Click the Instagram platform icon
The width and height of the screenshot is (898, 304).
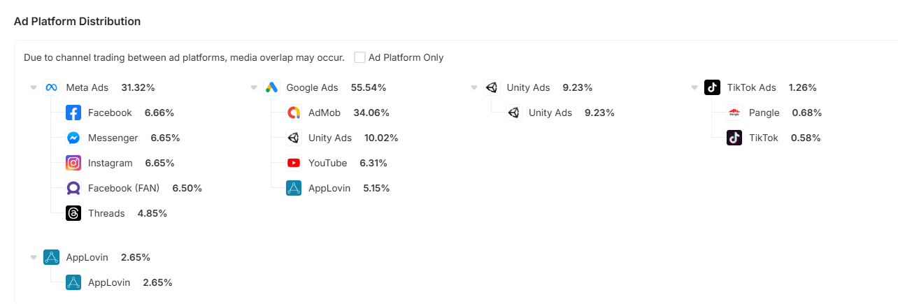(x=73, y=163)
